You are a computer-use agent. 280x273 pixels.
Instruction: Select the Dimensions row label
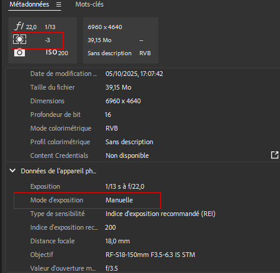coord(47,101)
